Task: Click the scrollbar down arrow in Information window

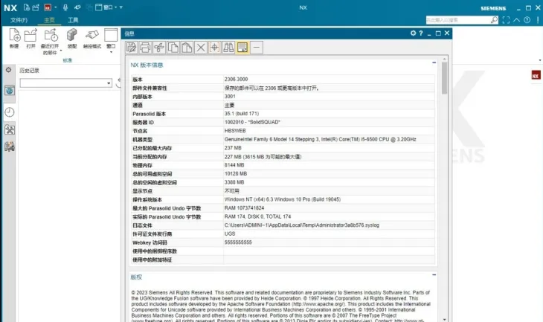Action: 444,319
